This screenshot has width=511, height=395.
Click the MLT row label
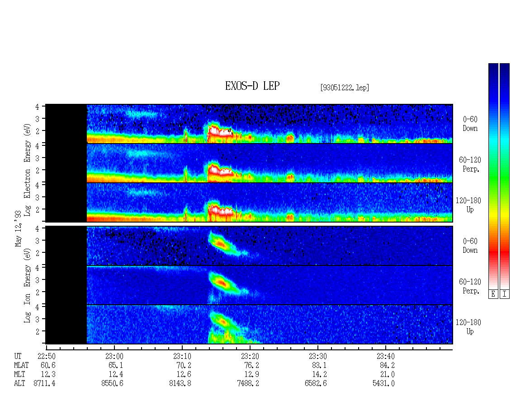coord(19,375)
